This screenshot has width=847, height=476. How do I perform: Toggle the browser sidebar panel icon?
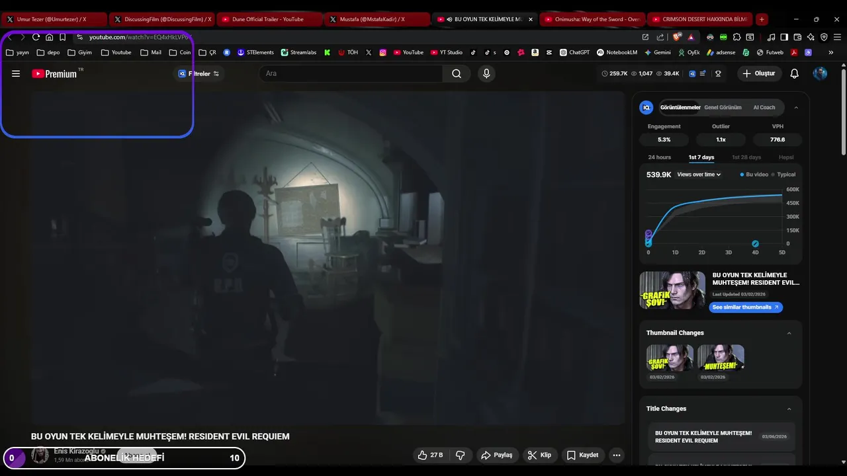[784, 37]
